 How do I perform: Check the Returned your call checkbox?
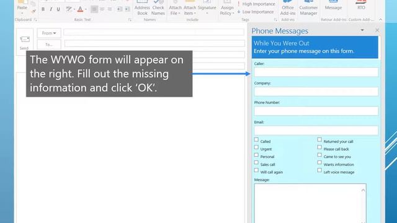pyautogui.click(x=319, y=139)
